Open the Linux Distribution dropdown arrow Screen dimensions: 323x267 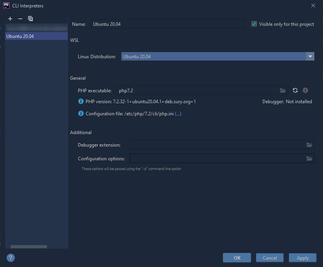pyautogui.click(x=310, y=56)
